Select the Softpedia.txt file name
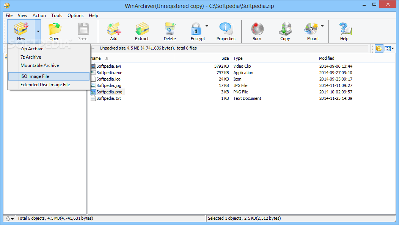This screenshot has height=225, width=399. pyautogui.click(x=108, y=98)
